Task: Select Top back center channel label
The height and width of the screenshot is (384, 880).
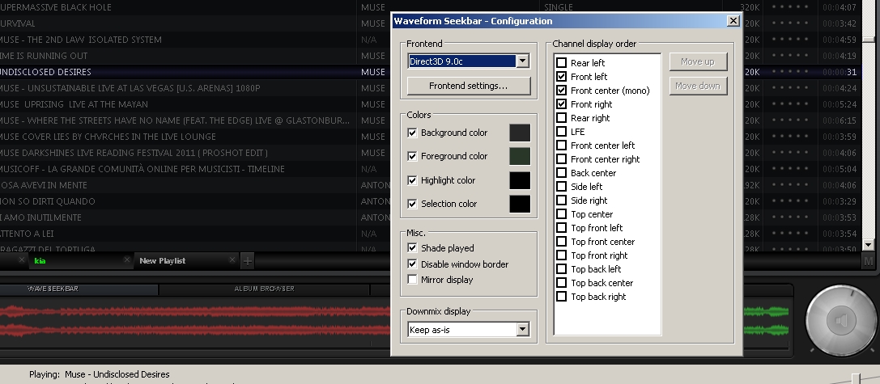Action: tap(602, 282)
